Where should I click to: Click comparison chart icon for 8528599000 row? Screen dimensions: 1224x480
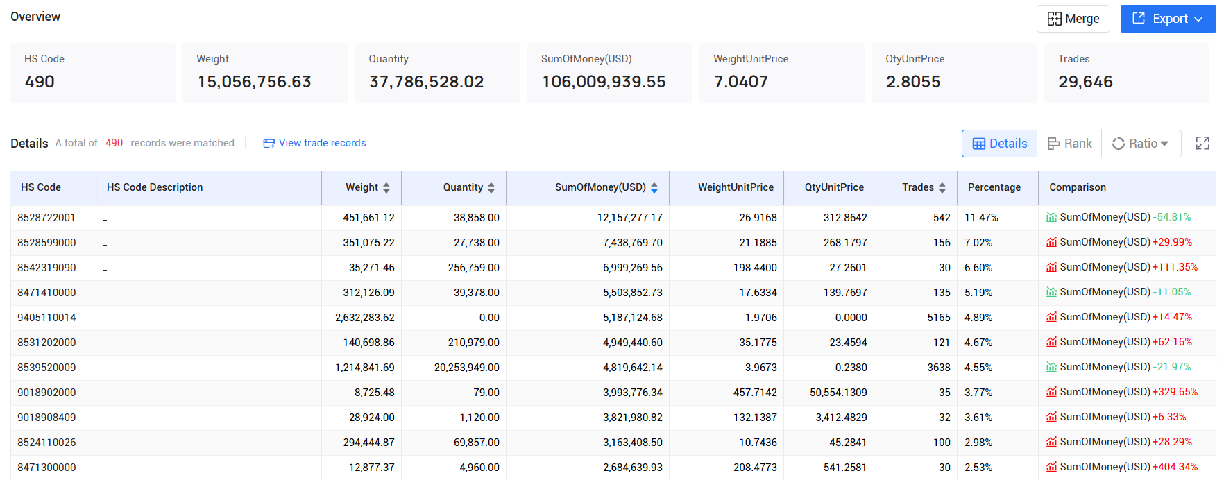(x=1052, y=242)
